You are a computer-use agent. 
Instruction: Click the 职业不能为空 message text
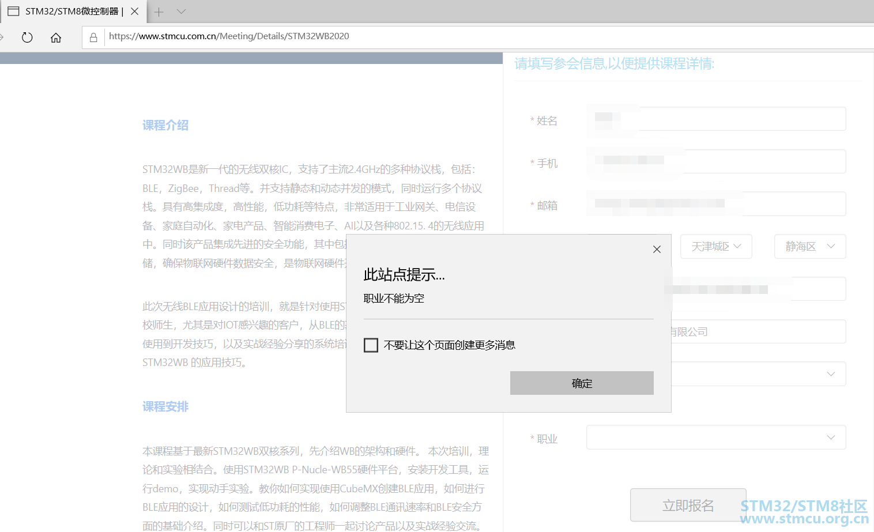pos(394,299)
